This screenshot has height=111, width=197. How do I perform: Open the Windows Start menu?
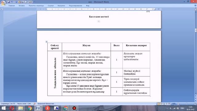coord(3,108)
